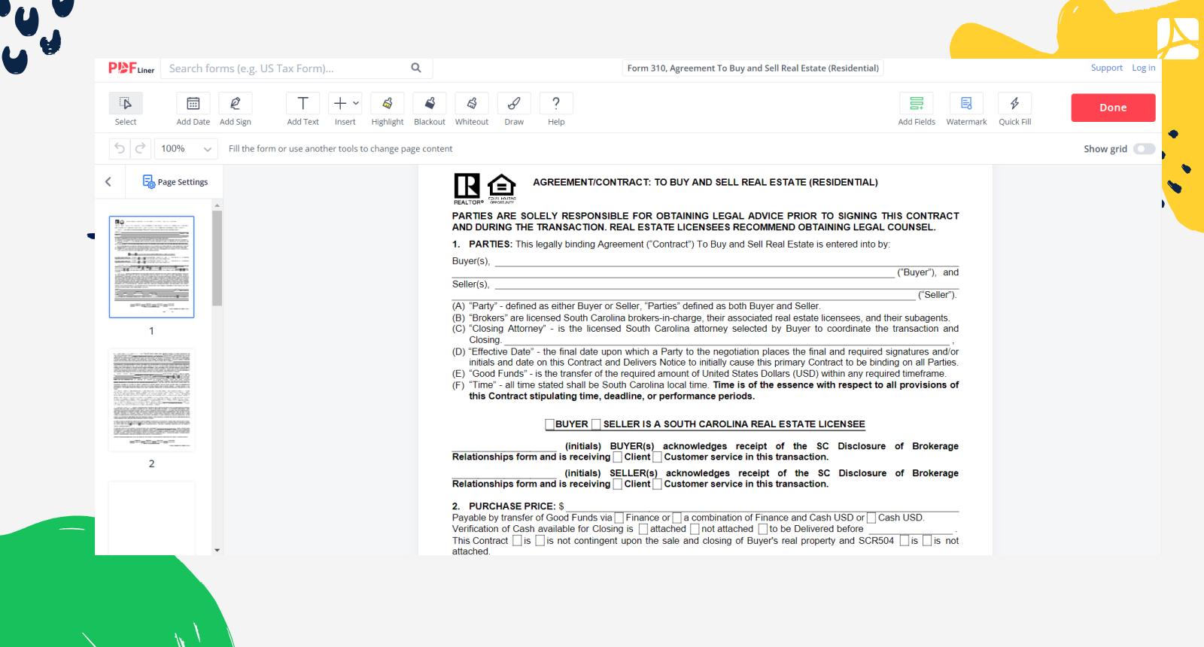Screen dimensions: 1204x647
Task: Click the Seller(s) name line
Action: (x=726, y=284)
